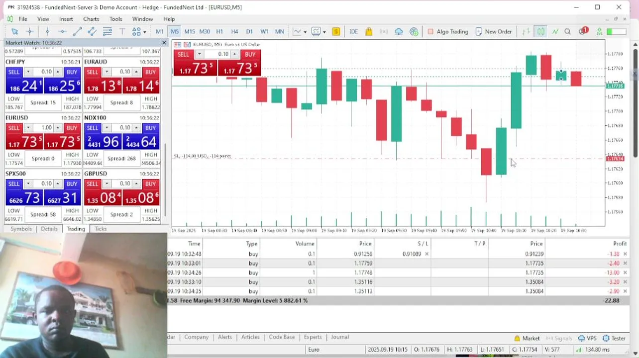The width and height of the screenshot is (639, 358).
Task: Select the equidistant channel tool
Action: tap(92, 31)
